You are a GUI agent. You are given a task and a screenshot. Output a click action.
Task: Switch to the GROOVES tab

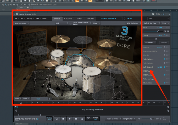click(68, 19)
